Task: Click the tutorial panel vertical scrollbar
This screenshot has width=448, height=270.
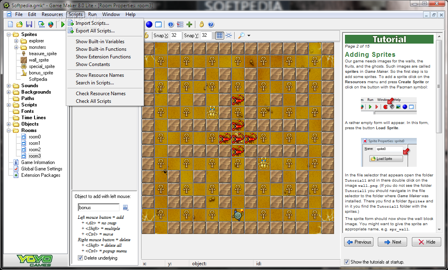Action: 439,133
